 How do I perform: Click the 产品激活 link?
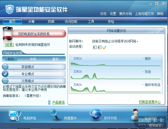(x=59, y=102)
